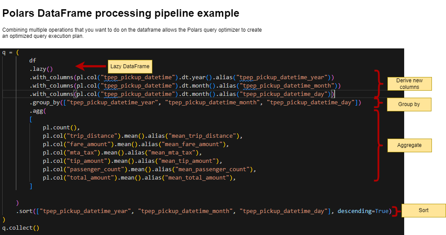Select the Sort annotation box
This screenshot has width=446, height=235.
[x=424, y=210]
